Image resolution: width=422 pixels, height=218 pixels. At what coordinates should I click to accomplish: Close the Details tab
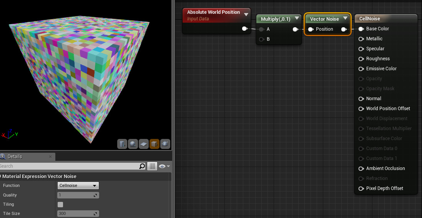point(50,157)
